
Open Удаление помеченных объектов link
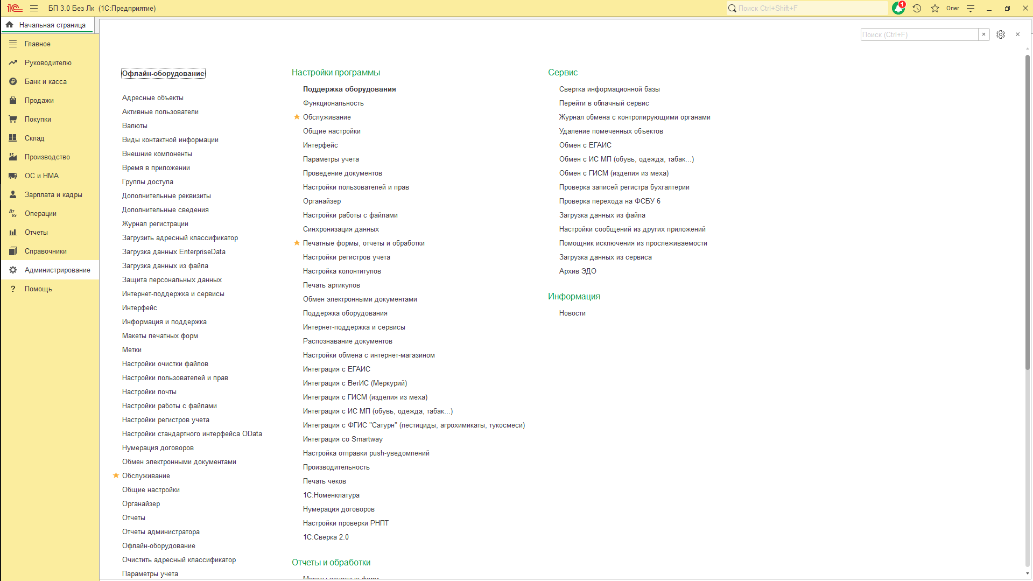[x=611, y=131]
